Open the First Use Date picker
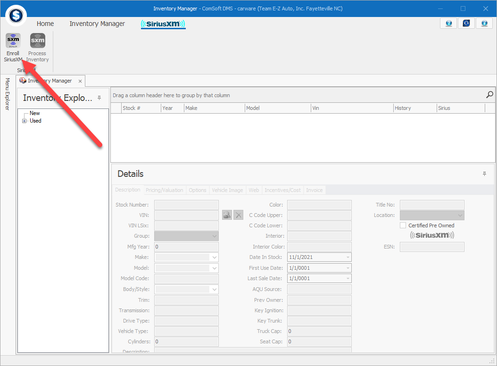This screenshot has width=497, height=366. coord(348,268)
